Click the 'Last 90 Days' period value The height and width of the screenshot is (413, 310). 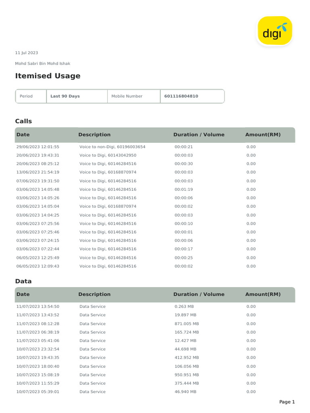(x=65, y=96)
